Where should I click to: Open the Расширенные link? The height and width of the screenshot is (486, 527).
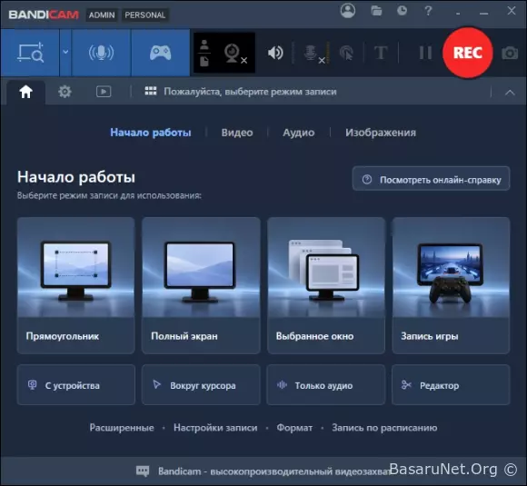click(x=122, y=428)
